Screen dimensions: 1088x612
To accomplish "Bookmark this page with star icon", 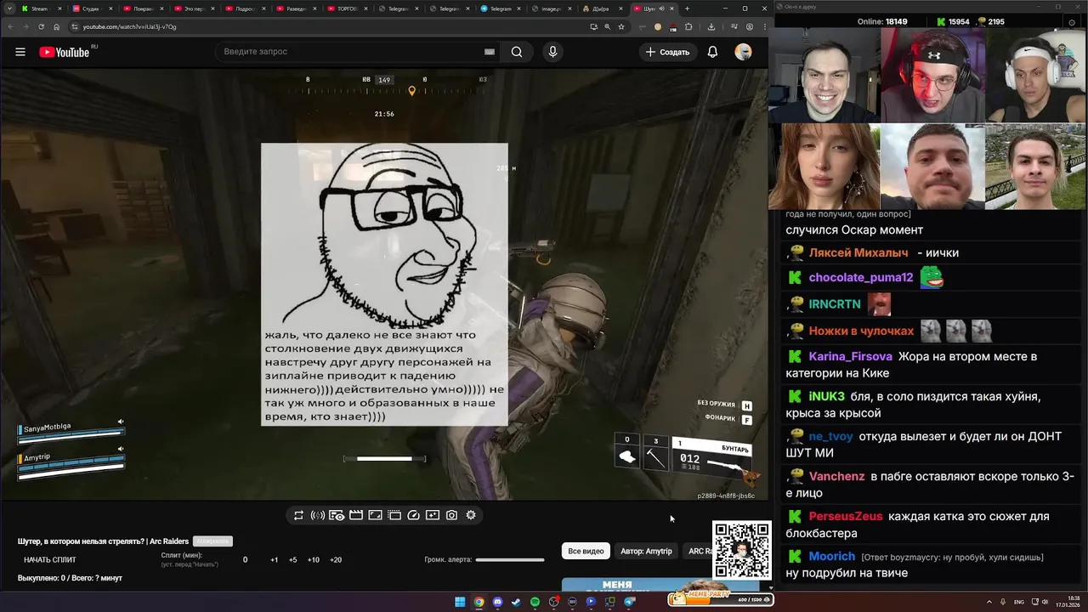I will 621,26.
